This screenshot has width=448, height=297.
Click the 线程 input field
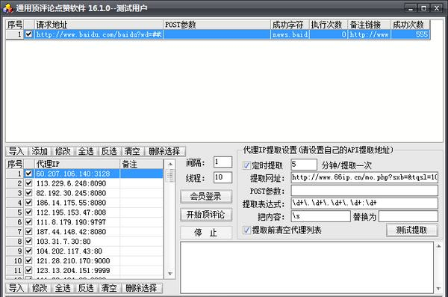(223, 177)
